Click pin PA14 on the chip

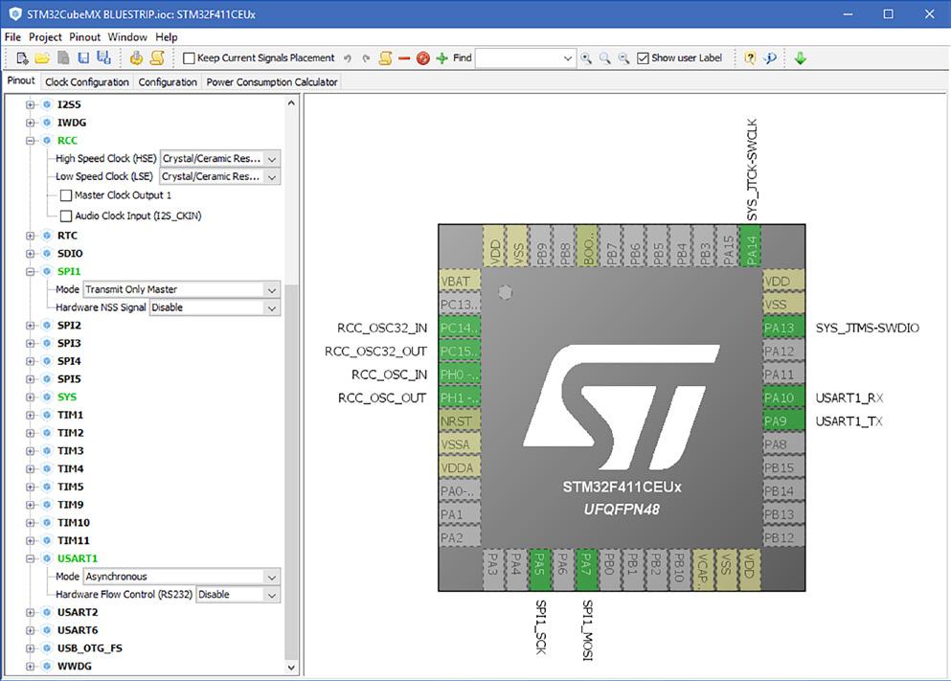pos(751,245)
